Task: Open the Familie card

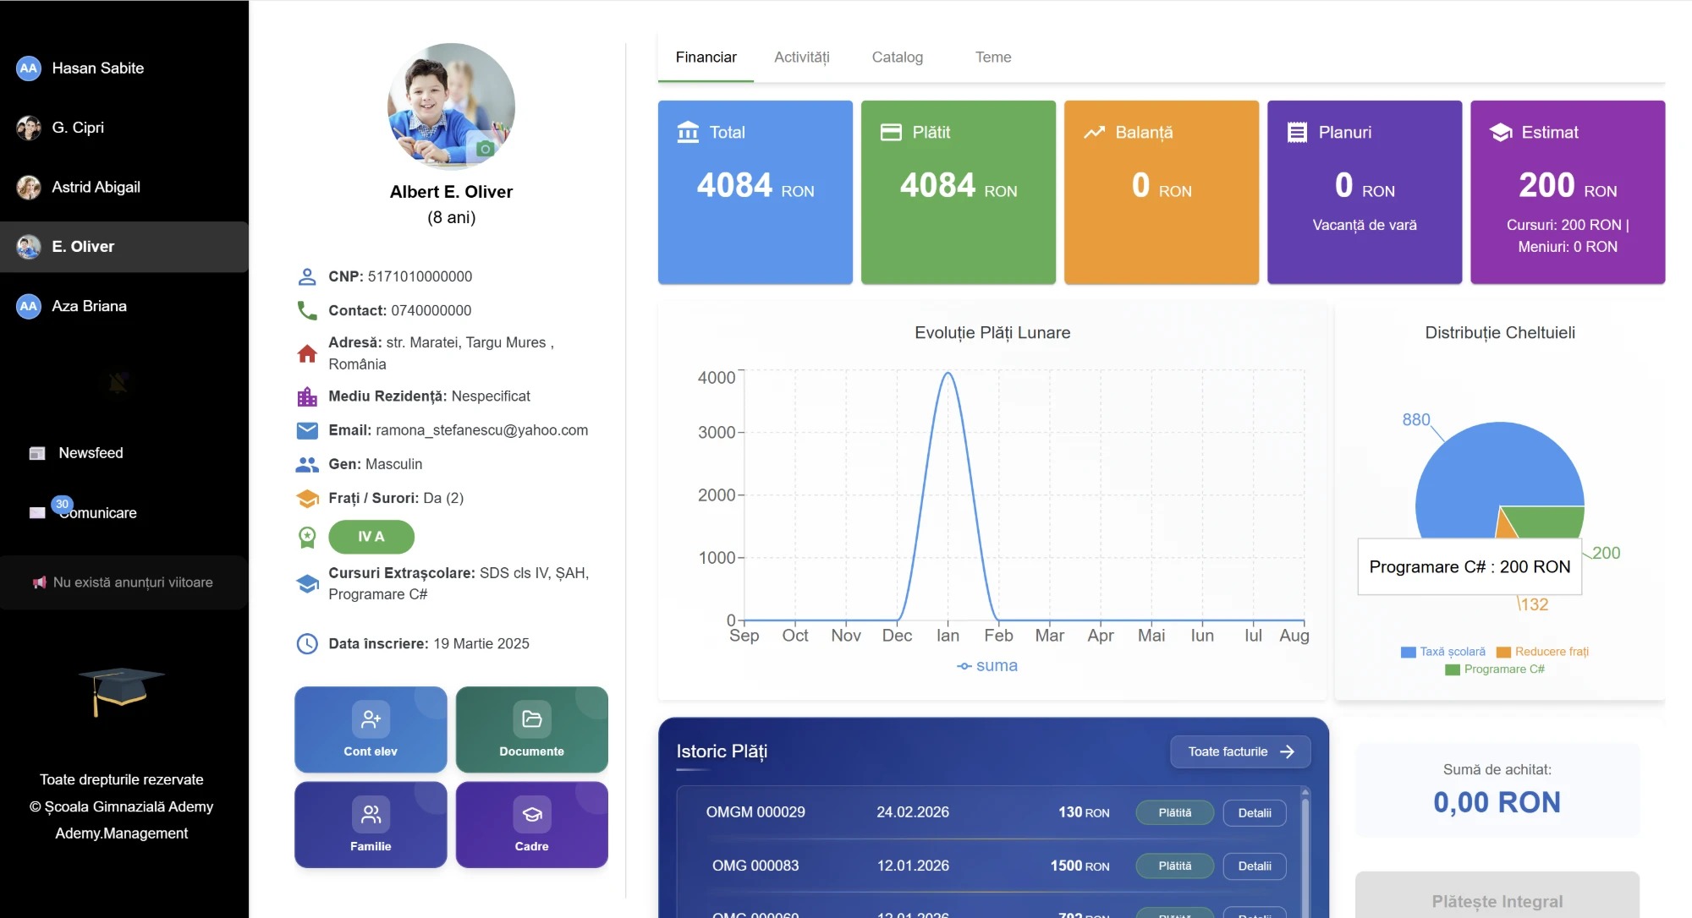Action: click(x=371, y=824)
